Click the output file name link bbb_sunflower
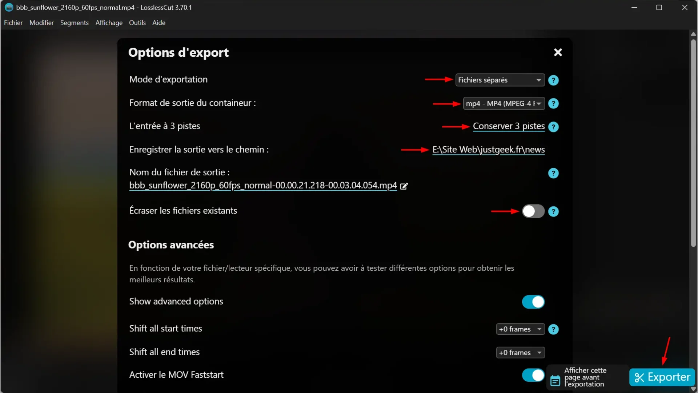The width and height of the screenshot is (698, 393). click(263, 186)
